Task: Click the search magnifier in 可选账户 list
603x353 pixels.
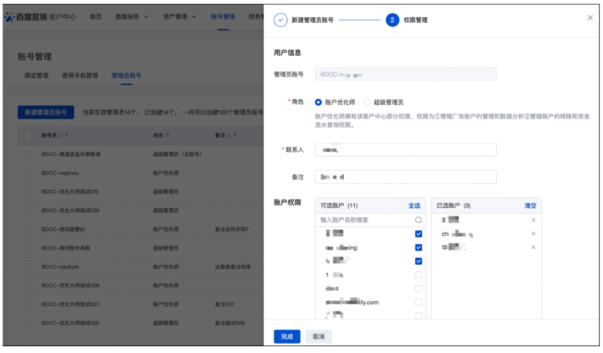Action: click(x=418, y=219)
